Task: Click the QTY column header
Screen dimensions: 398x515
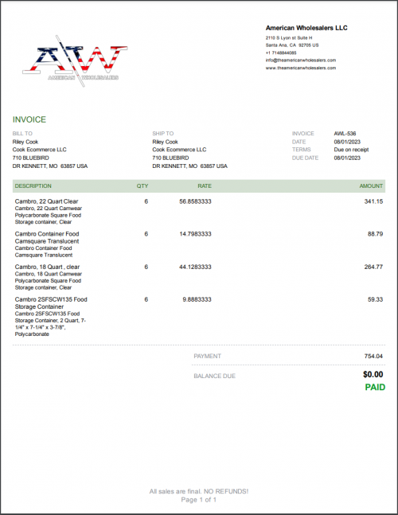Action: point(142,186)
